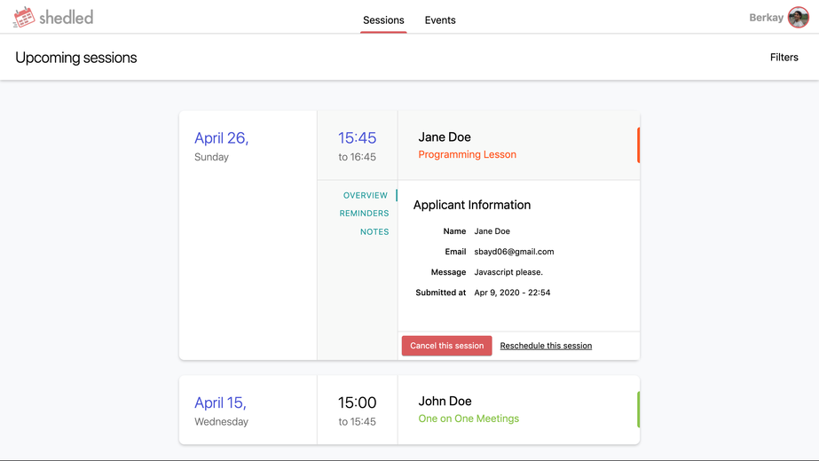Click the Berkay username text
The width and height of the screenshot is (819, 461).
(766, 18)
